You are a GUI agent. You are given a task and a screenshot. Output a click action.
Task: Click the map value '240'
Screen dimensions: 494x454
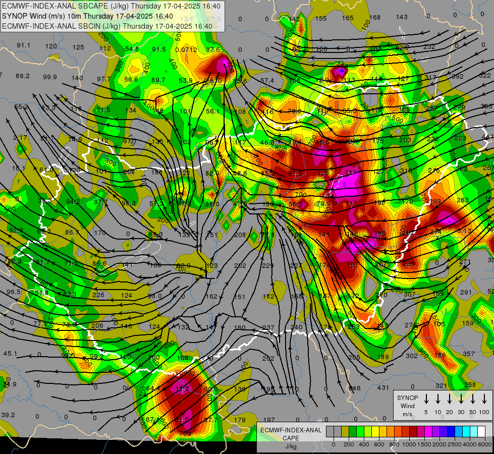pos(297,327)
